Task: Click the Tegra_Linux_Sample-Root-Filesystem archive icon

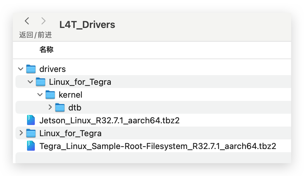Action: point(31,146)
